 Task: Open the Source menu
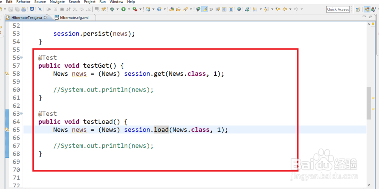(x=40, y=2)
